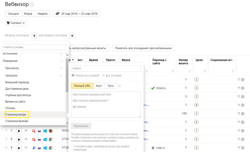Select Отказы condition
The height and width of the screenshot is (152, 250).
10,108
